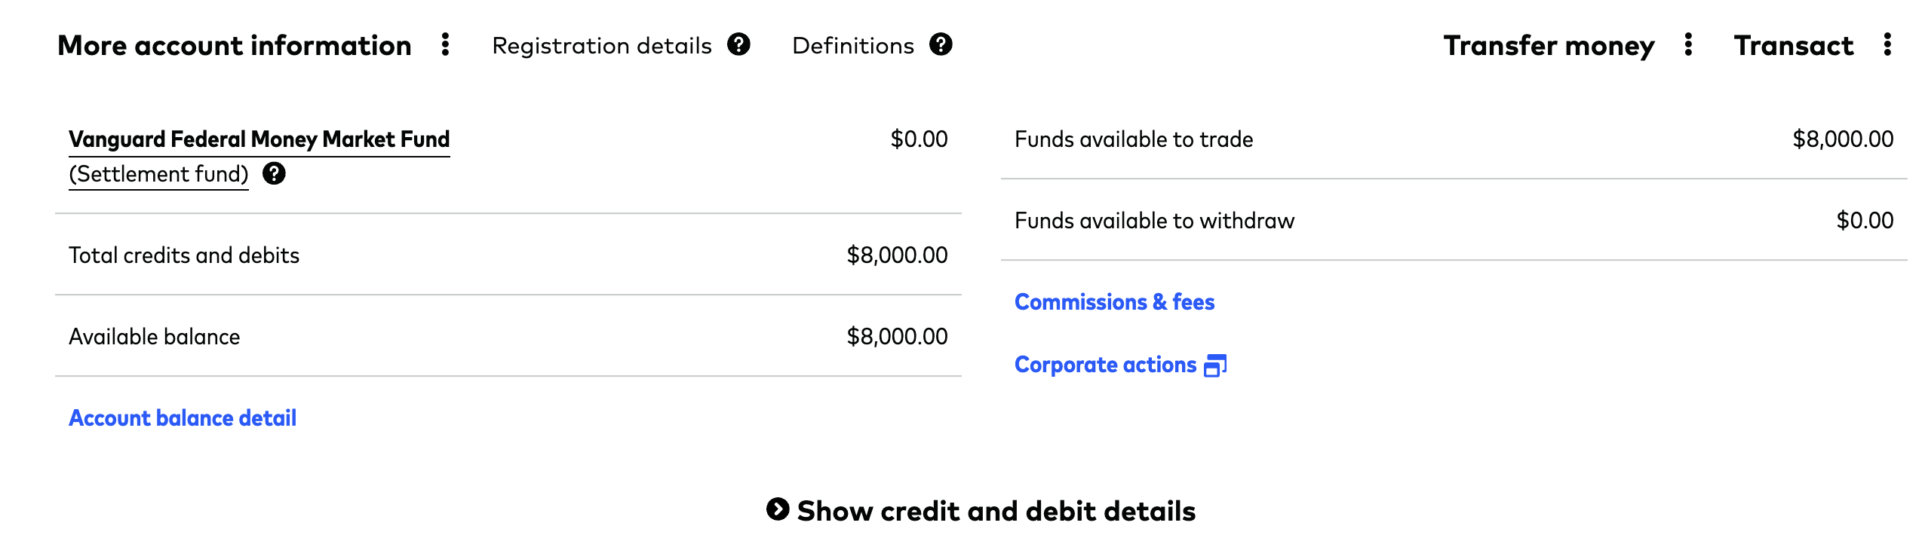Click the (Settlement fund) link

coord(158,174)
